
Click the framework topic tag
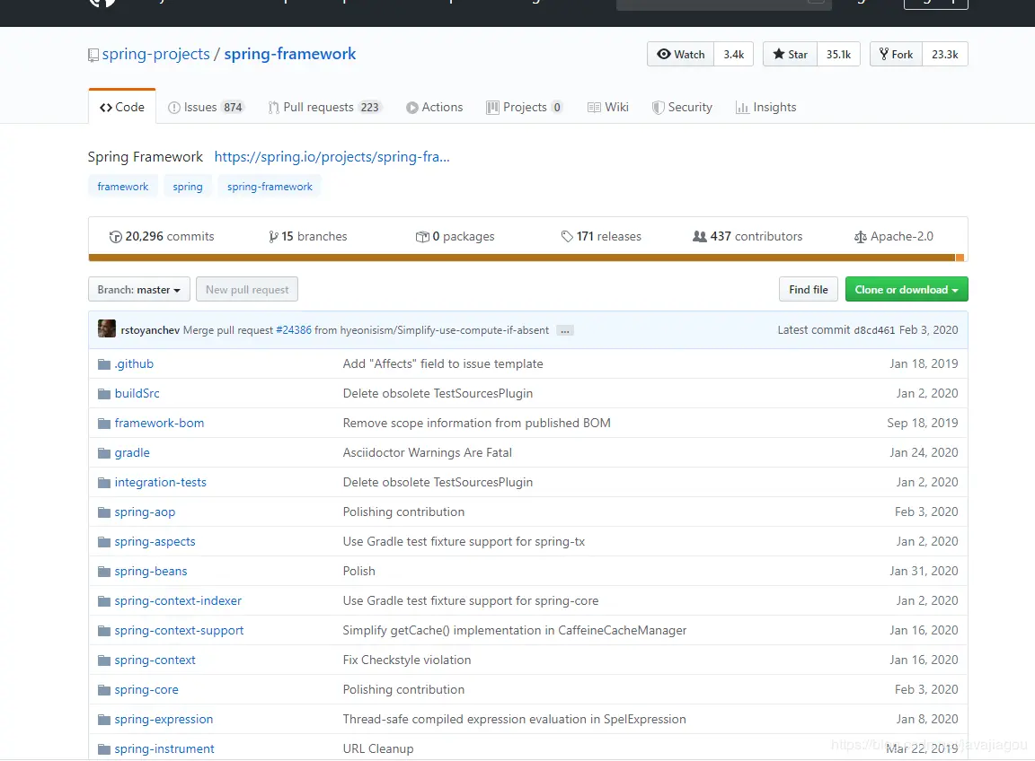123,187
